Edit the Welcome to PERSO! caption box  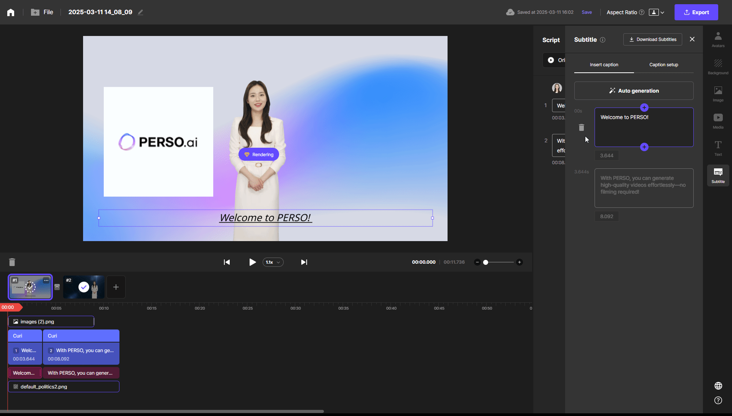[644, 127]
